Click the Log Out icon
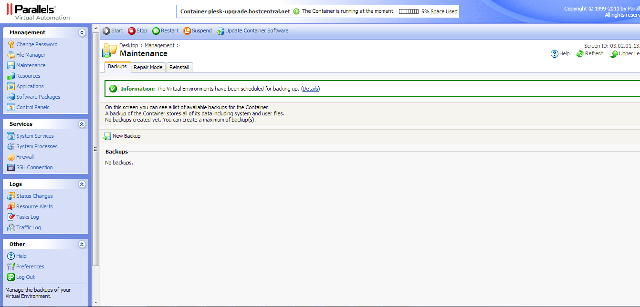Screen dimensions: 640x307 point(11,277)
